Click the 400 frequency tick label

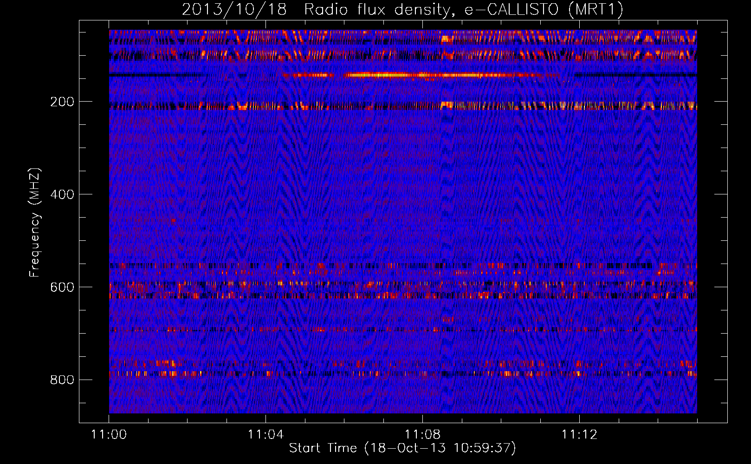62,194
